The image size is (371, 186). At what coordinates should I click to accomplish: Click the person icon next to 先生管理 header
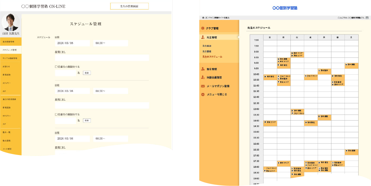pyautogui.click(x=203, y=37)
